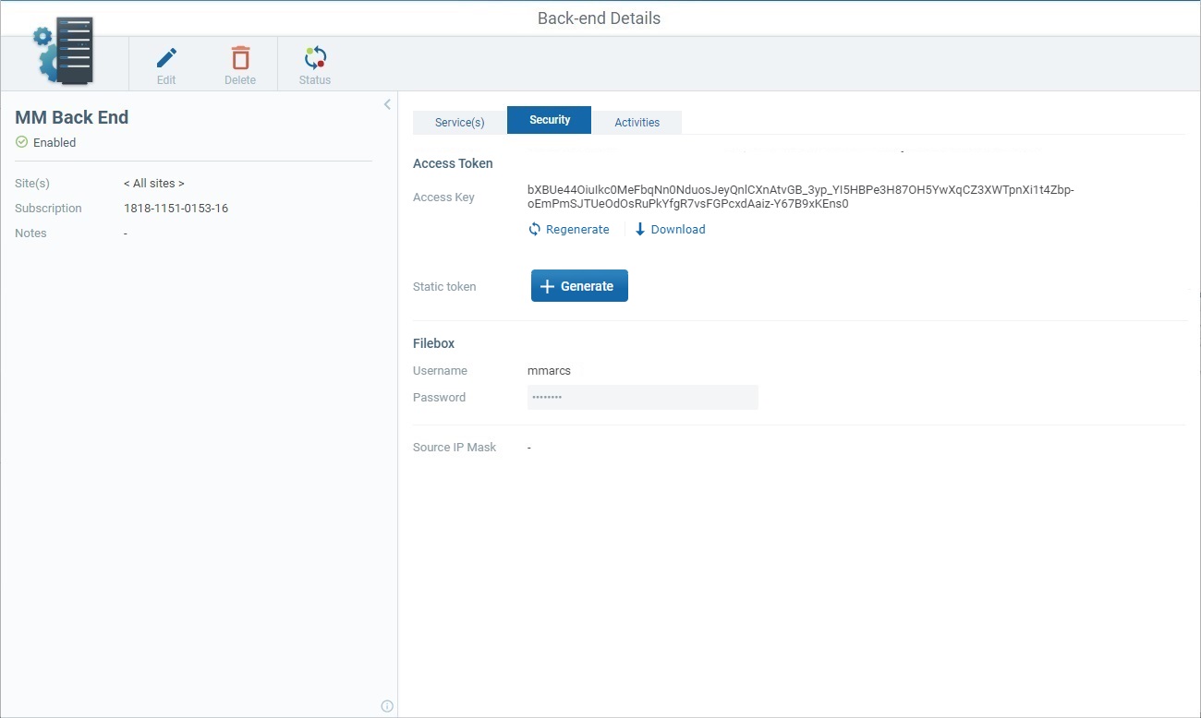Click the Enabled status checkmark icon
This screenshot has height=718, width=1201.
coord(20,142)
